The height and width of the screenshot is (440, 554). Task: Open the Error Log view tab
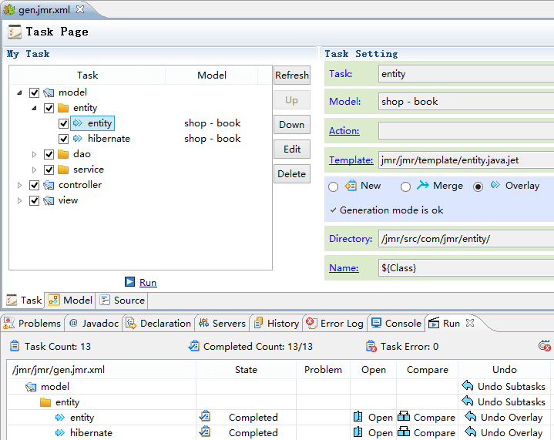point(334,323)
